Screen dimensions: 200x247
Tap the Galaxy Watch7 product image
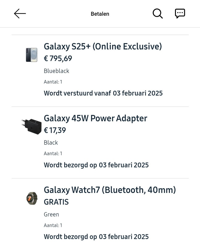(32, 198)
